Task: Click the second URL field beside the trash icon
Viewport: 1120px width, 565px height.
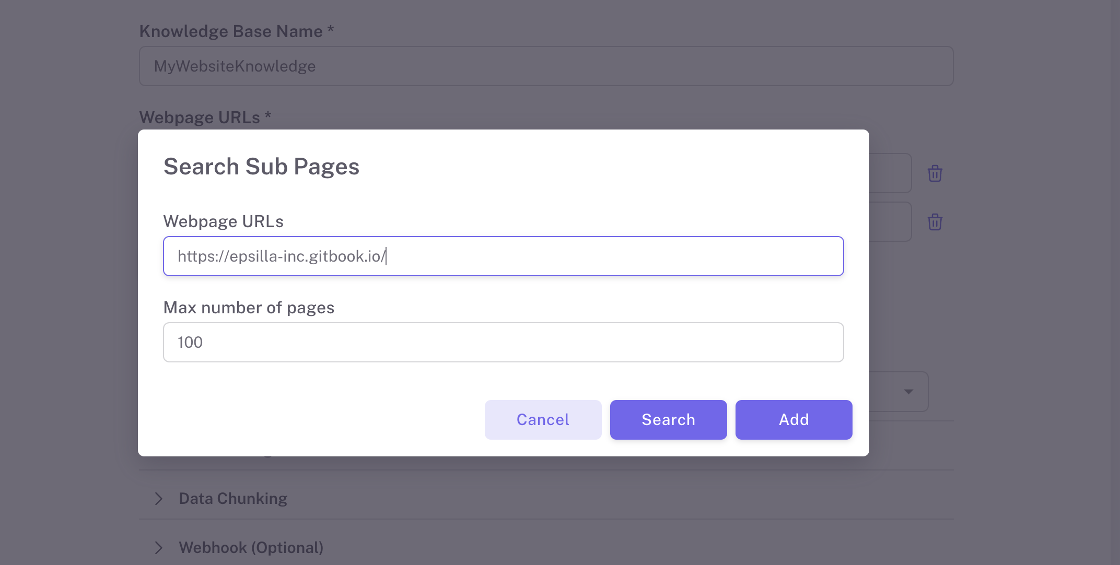Action: 890,222
